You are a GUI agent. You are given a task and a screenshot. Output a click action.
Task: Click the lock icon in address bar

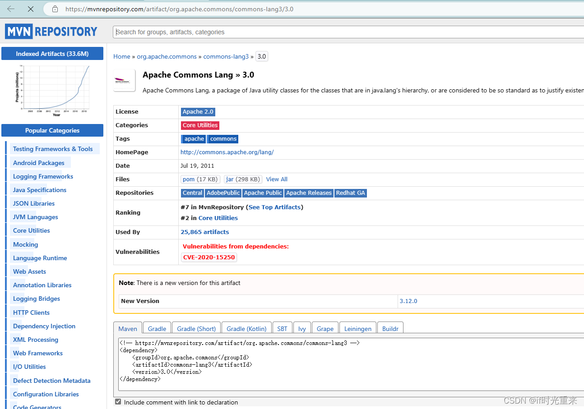[55, 9]
